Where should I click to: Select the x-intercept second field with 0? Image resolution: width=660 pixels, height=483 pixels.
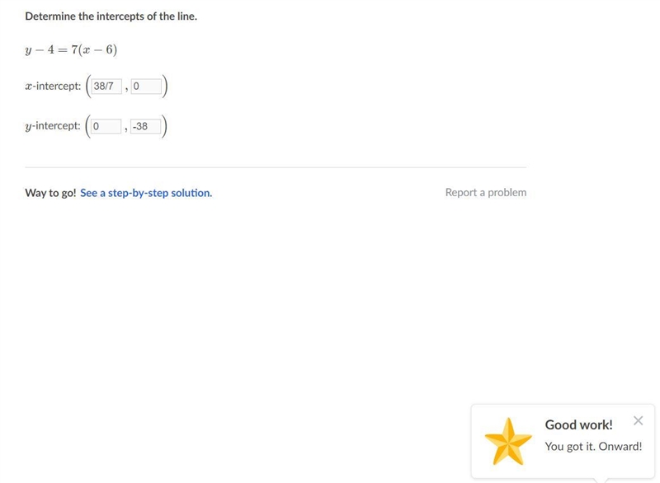click(146, 87)
